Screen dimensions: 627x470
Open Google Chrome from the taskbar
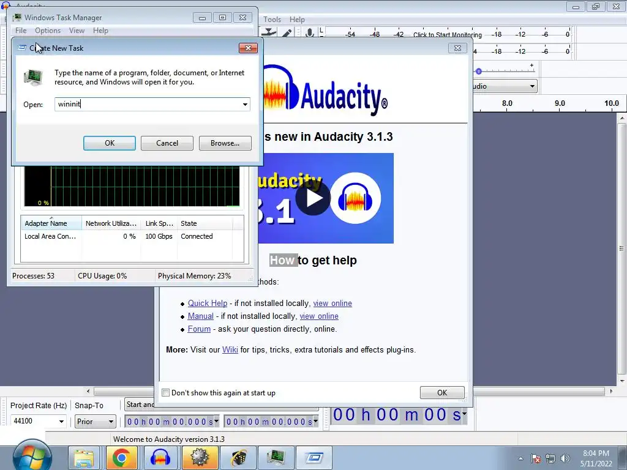pos(122,458)
